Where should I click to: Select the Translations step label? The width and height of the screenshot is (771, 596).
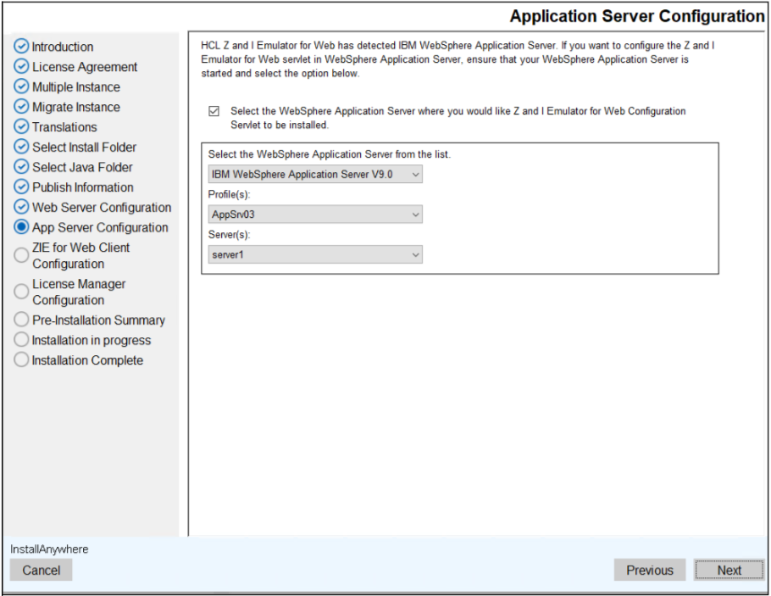[x=64, y=127]
